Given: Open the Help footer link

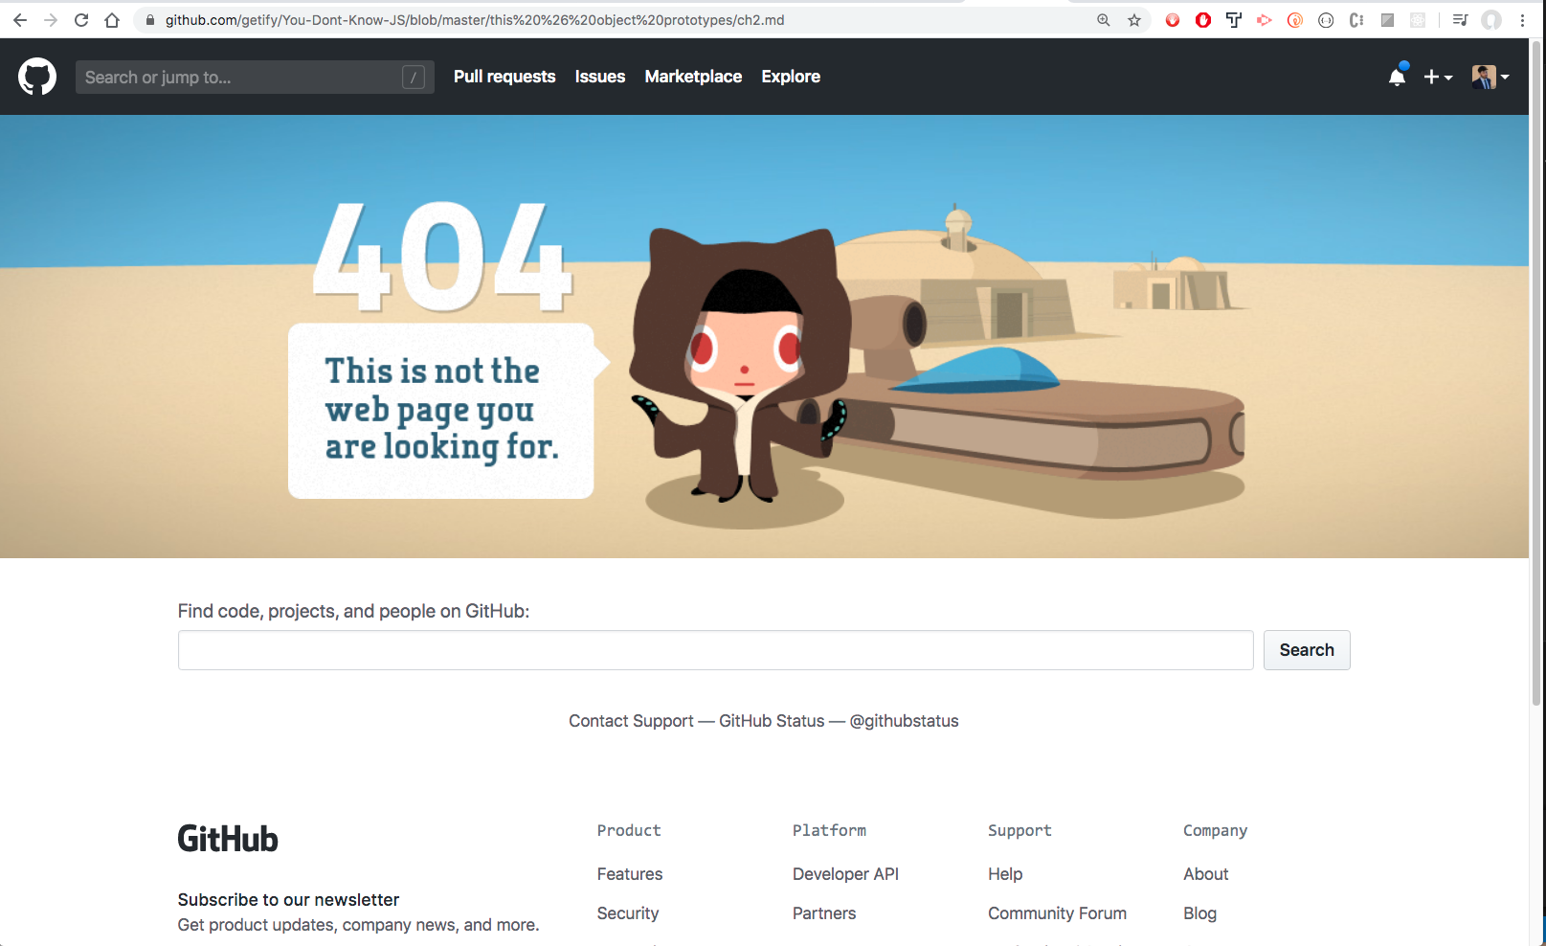Looking at the screenshot, I should 1005,874.
